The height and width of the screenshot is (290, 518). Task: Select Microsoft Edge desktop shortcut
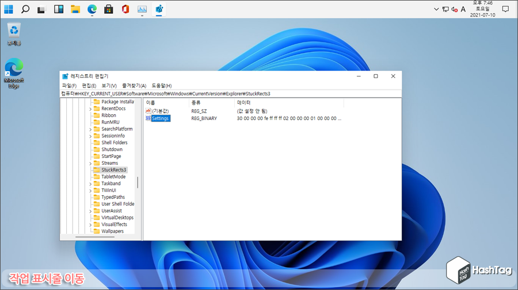click(x=14, y=73)
